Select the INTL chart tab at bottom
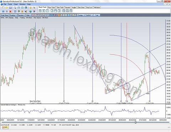 [5, 127]
